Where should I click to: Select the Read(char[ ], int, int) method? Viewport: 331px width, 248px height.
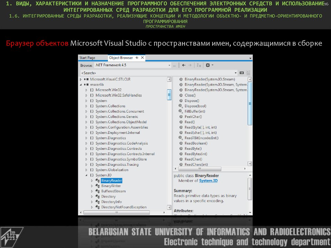[x=200, y=133]
